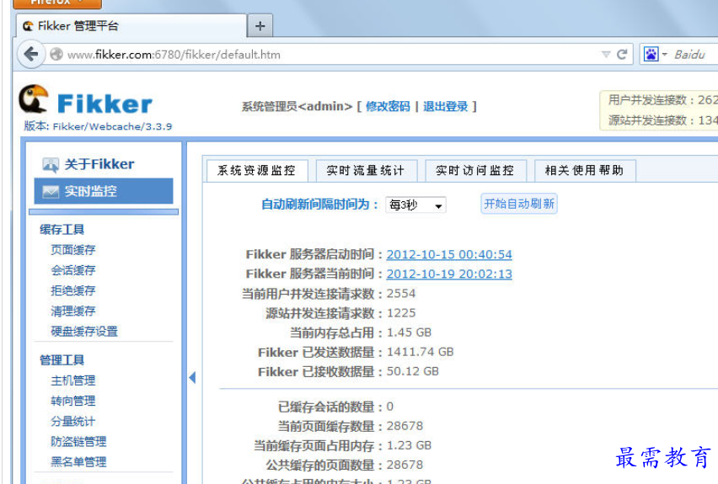Click server start time 2012-10-15 00:40:54 link
Screen dimensions: 718x484
[x=449, y=254]
